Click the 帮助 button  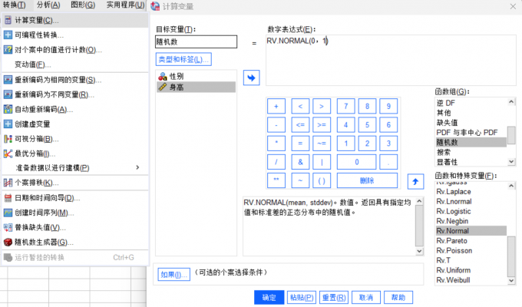coord(398,297)
